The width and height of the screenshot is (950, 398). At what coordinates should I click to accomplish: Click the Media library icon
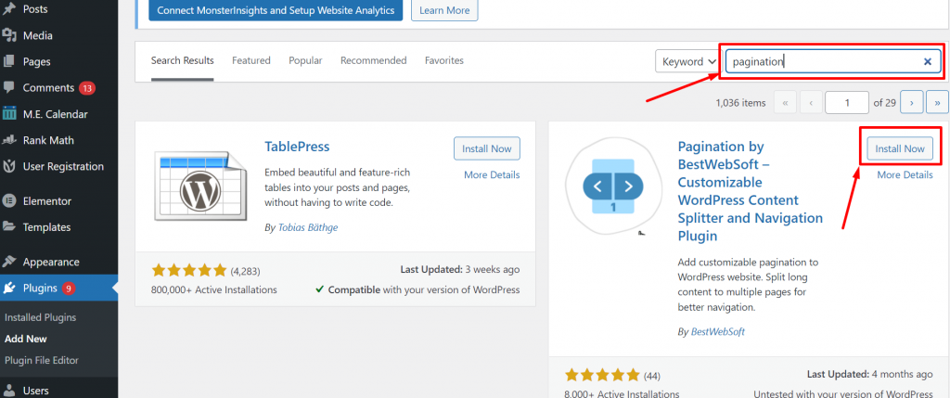9,35
